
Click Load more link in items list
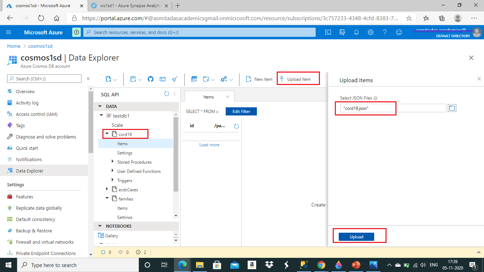209,145
